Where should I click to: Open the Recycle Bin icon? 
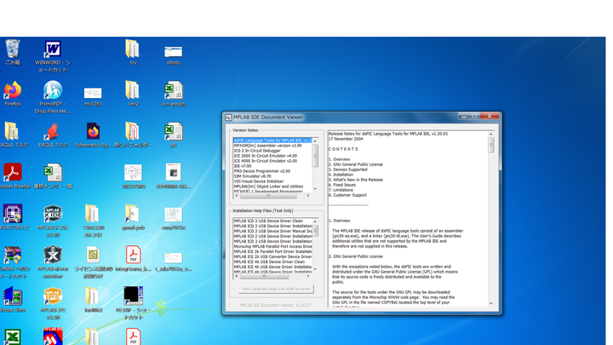click(x=12, y=49)
